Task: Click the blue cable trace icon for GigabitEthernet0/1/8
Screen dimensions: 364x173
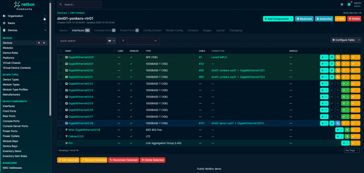Action: coord(338,123)
